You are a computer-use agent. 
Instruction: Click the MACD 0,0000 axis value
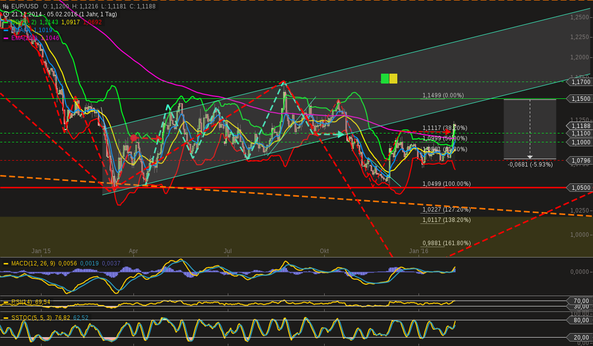coord(580,271)
